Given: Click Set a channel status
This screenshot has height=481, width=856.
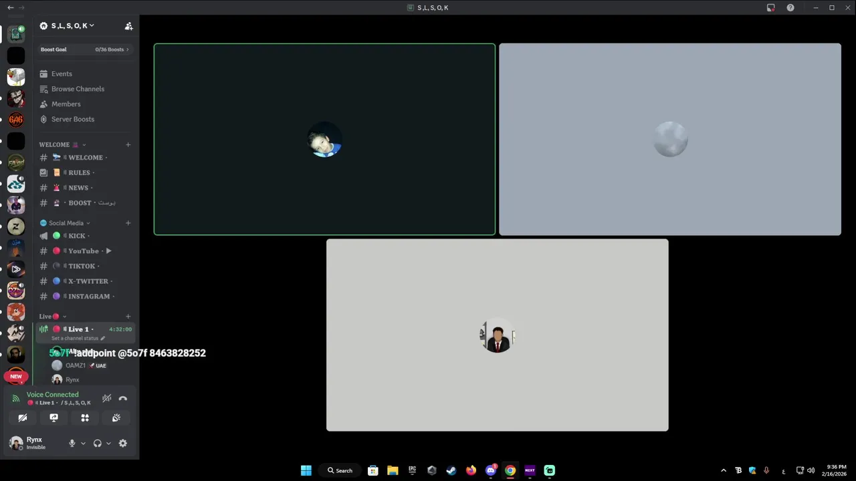Looking at the screenshot, I should [76, 338].
